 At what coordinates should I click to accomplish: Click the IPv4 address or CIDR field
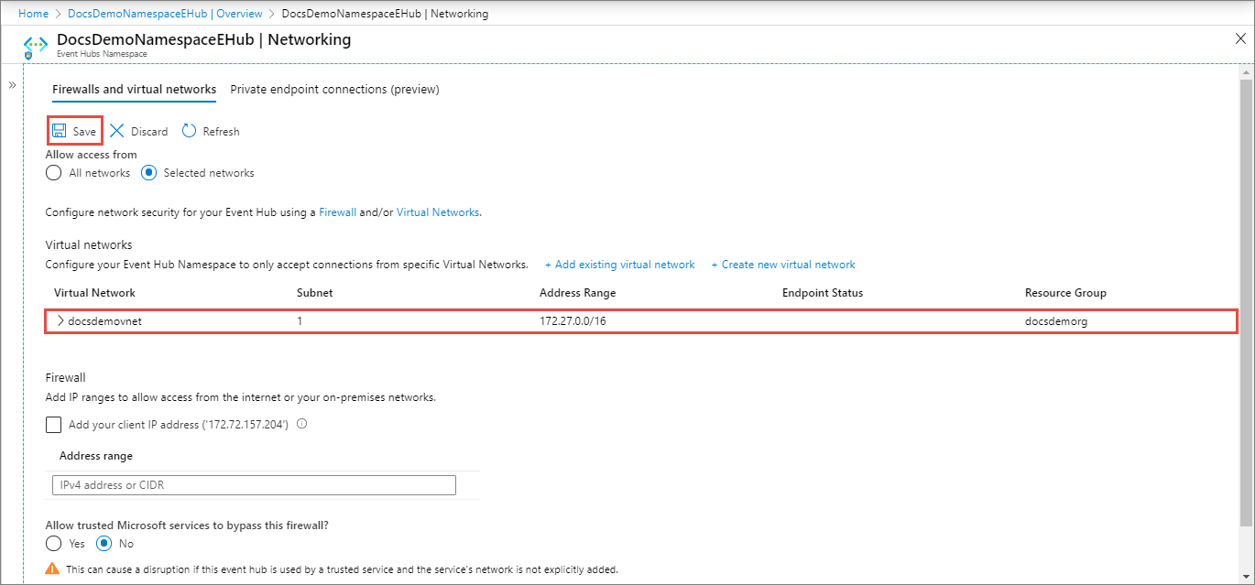[x=254, y=485]
